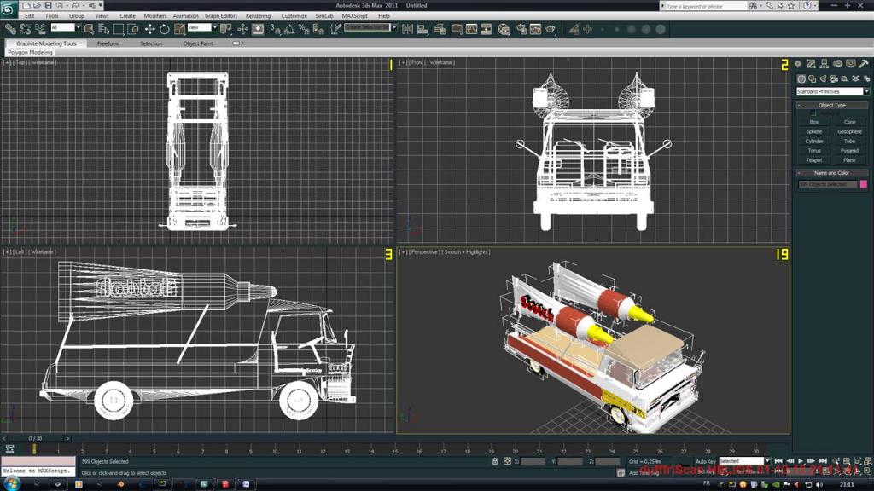Toggle the Select and Manipulate icon

(x=243, y=29)
